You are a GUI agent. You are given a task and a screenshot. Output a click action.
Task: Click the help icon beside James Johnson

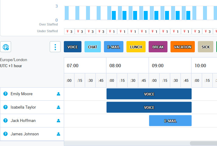5,134
